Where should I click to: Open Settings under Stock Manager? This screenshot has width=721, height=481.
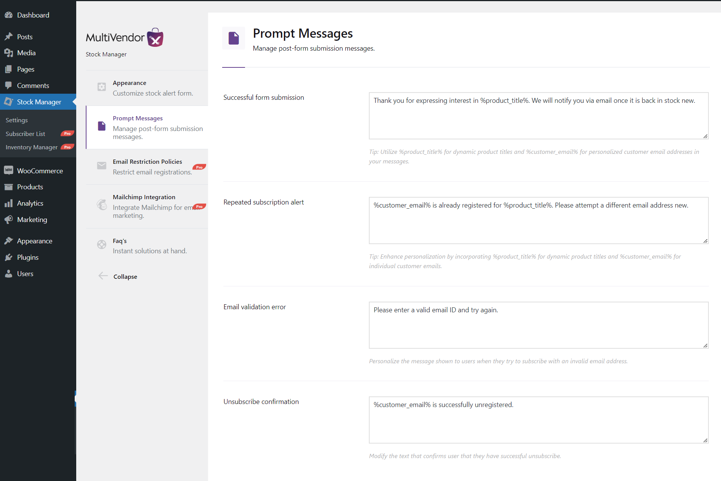click(x=17, y=120)
